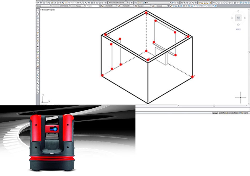This screenshot has height=176, width=250.
Task: Click the east compass letter beside ViewCube
Action: coord(245,18)
